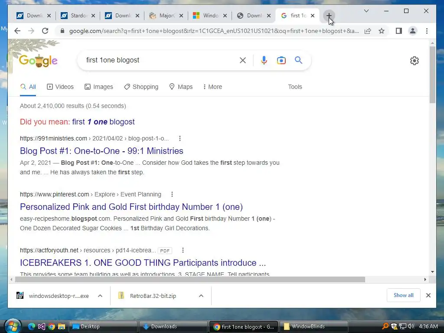Open options for 991ministries result
This screenshot has height=333, width=444.
click(180, 138)
